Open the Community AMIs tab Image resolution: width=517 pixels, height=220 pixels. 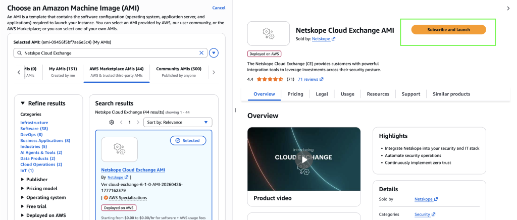tap(179, 72)
